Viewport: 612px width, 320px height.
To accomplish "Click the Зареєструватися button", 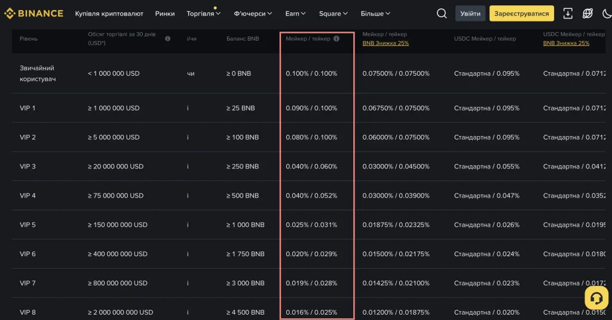I will point(521,13).
